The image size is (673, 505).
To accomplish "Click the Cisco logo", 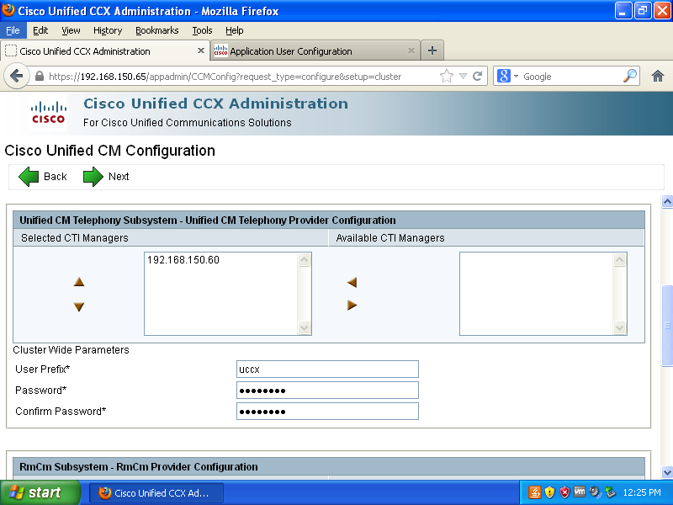I will point(48,113).
